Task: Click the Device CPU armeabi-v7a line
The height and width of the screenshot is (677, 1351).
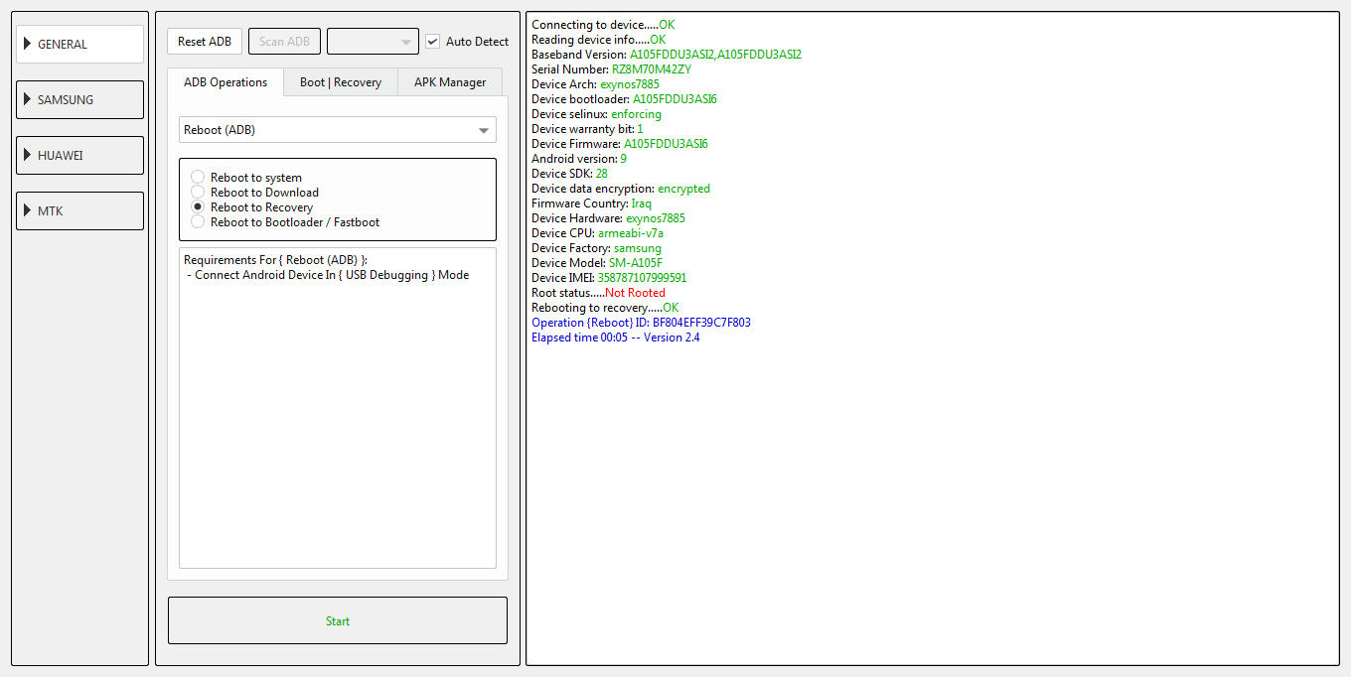Action: (x=597, y=233)
